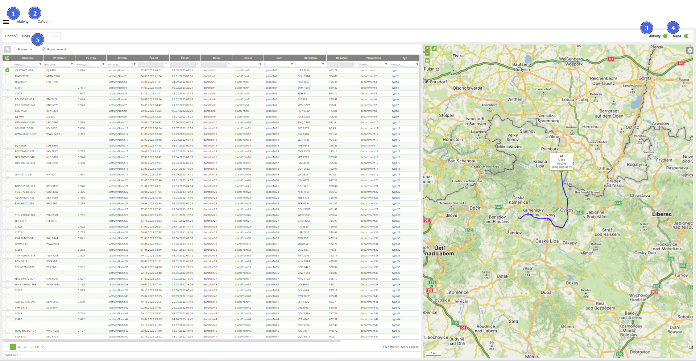This screenshot has height=361, width=696.
Task: Toggle the Mapa switch off
Action: [x=687, y=36]
